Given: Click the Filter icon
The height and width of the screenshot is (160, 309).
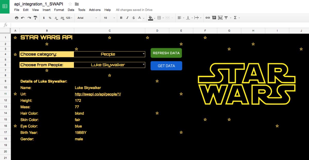Looking at the screenshot, I should (x=226, y=18).
